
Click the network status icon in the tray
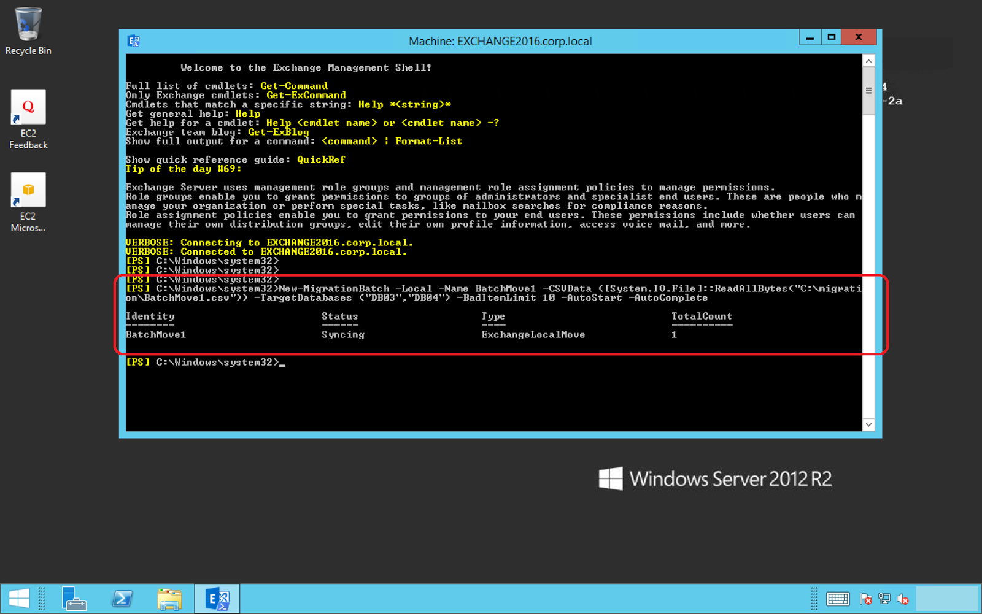click(x=884, y=600)
